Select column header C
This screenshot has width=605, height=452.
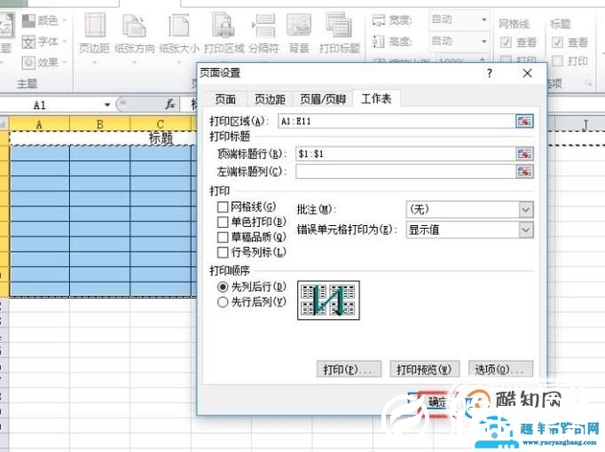click(x=161, y=124)
